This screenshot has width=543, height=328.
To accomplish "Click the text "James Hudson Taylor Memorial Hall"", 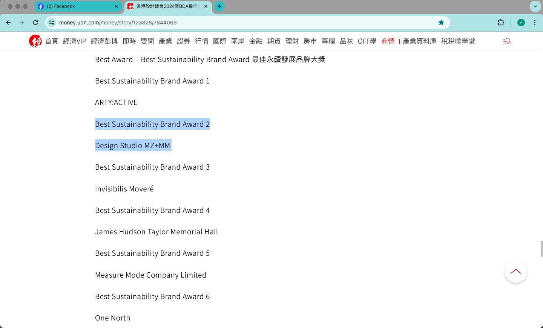I will tap(156, 232).
